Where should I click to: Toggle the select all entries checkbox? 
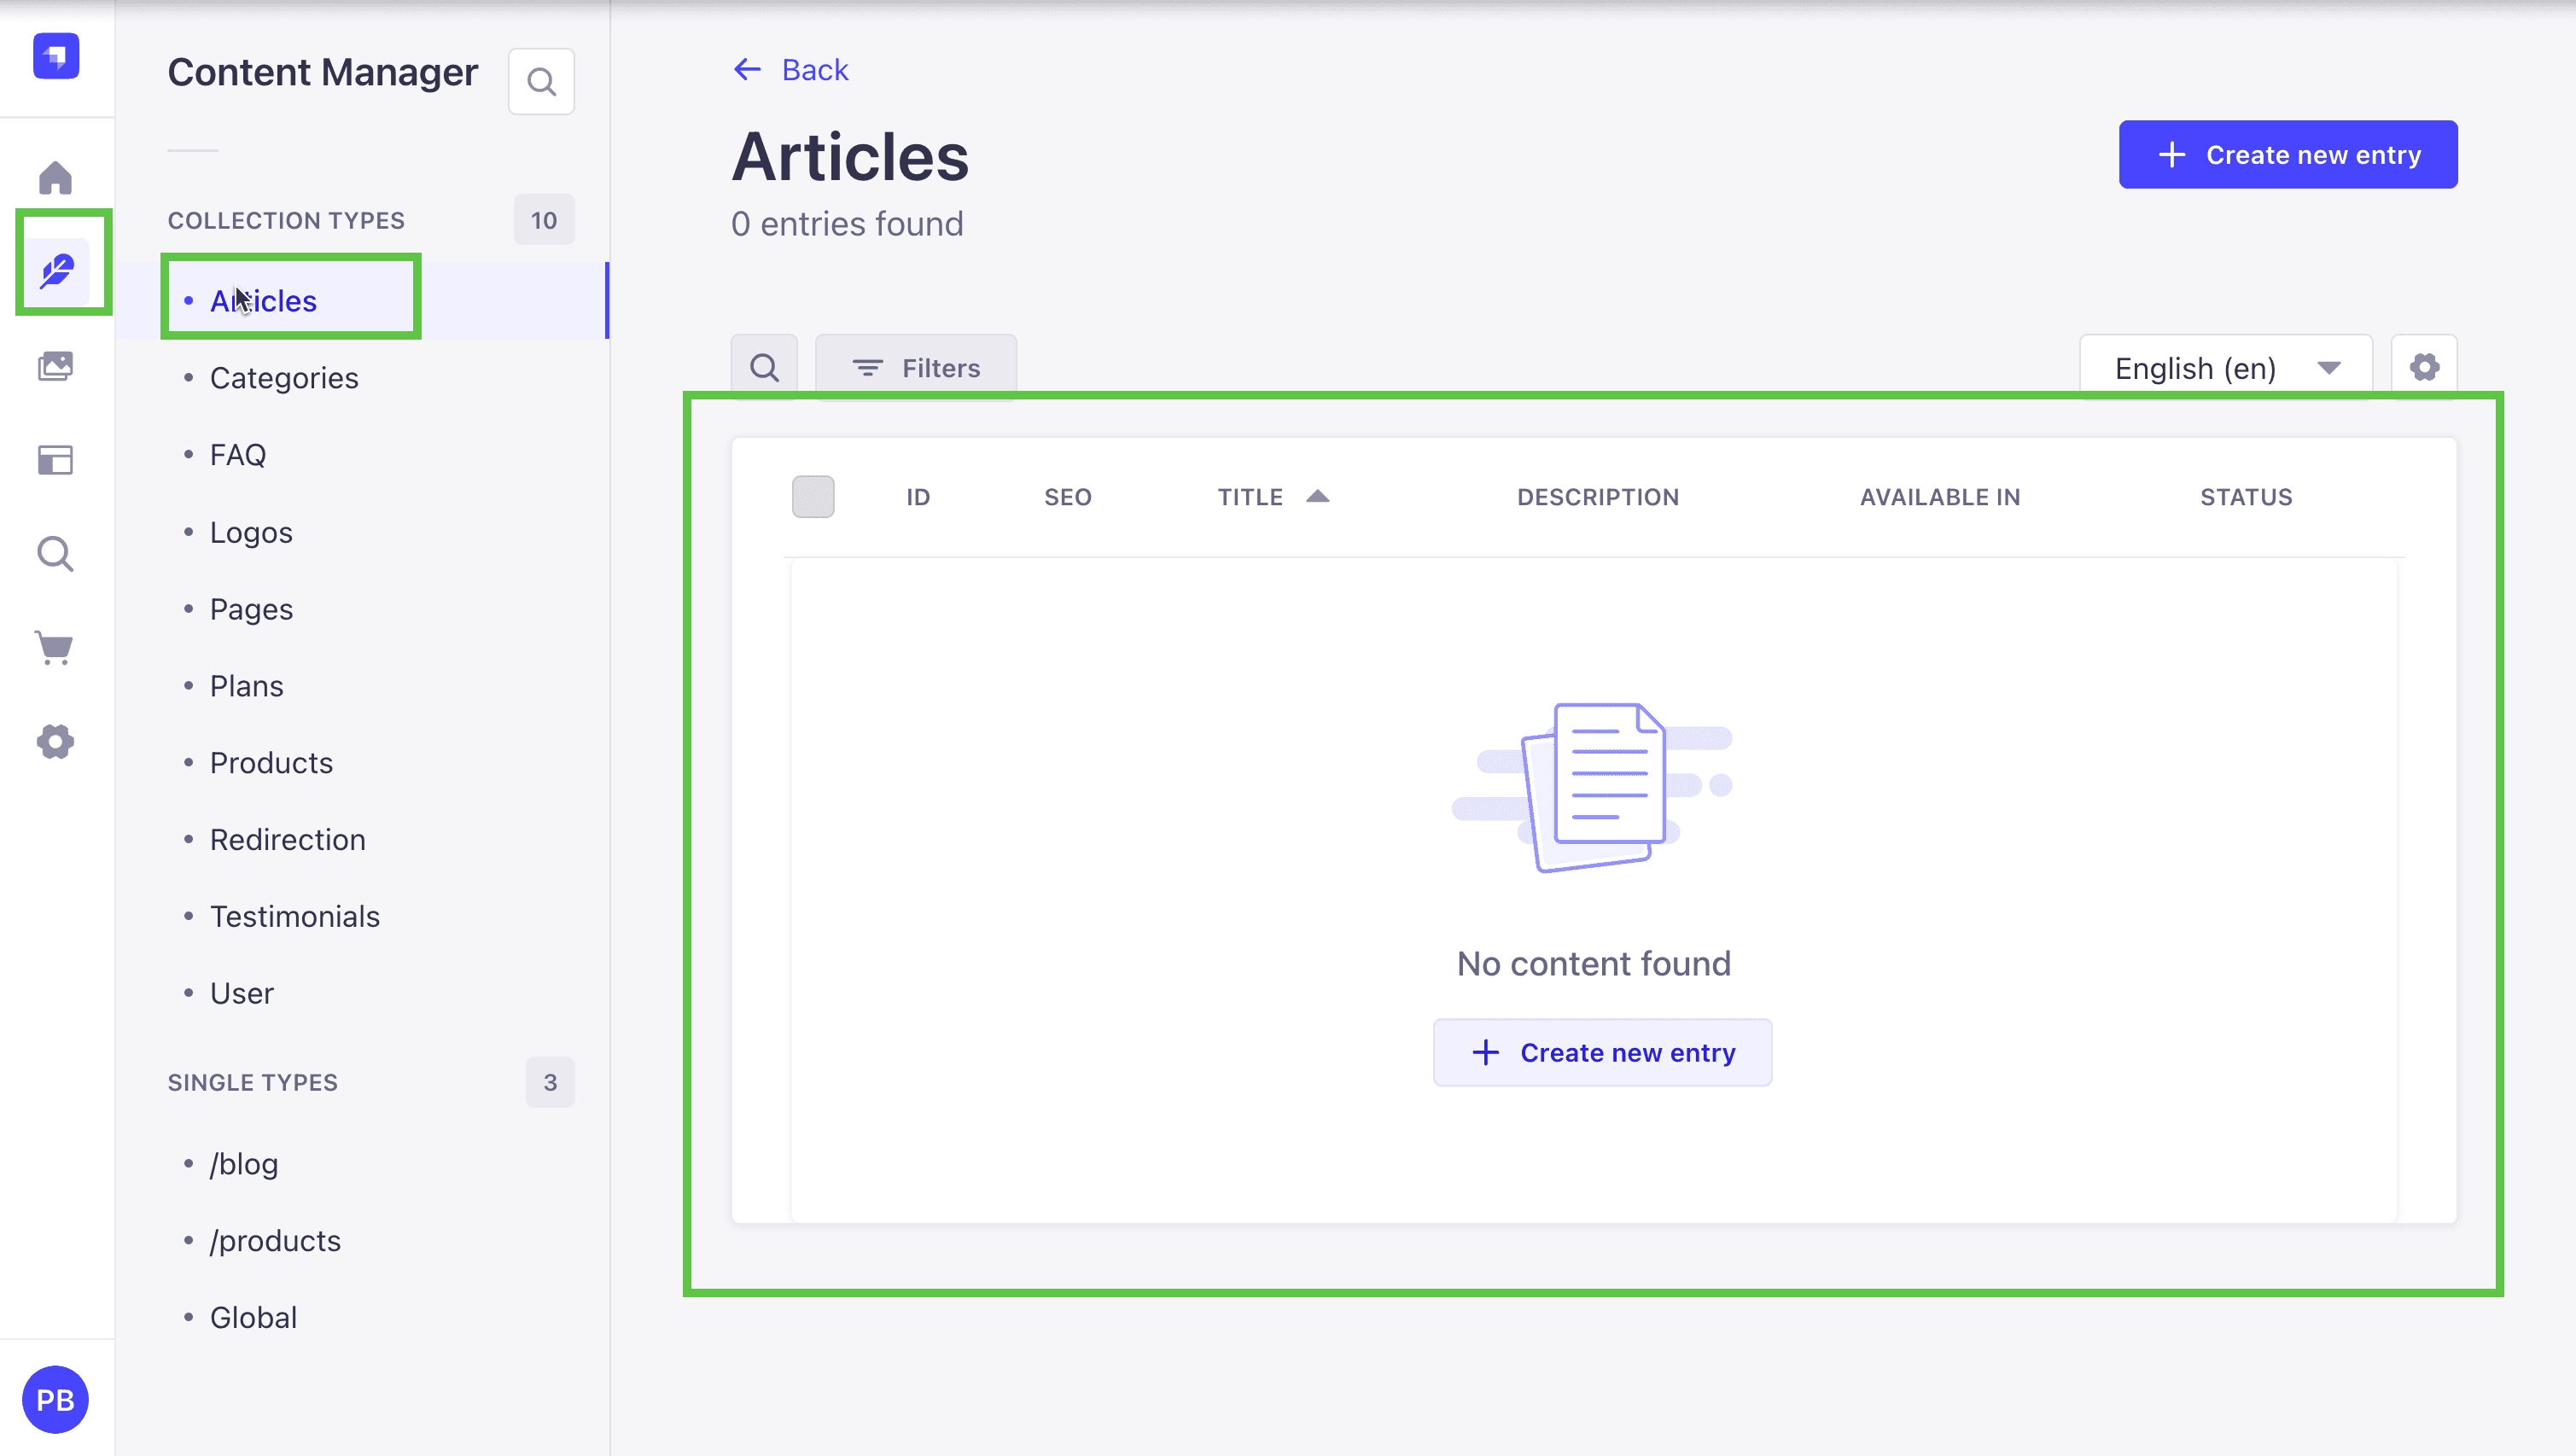pos(813,496)
